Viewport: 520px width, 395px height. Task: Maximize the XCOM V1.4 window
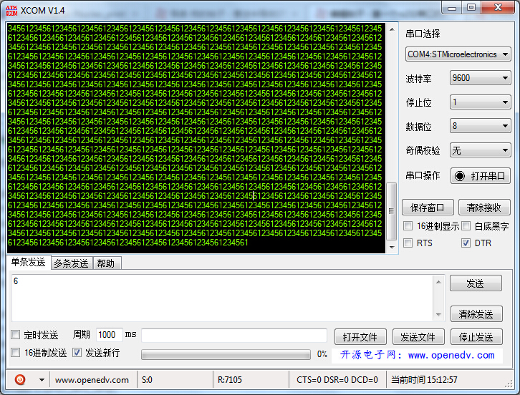471,8
